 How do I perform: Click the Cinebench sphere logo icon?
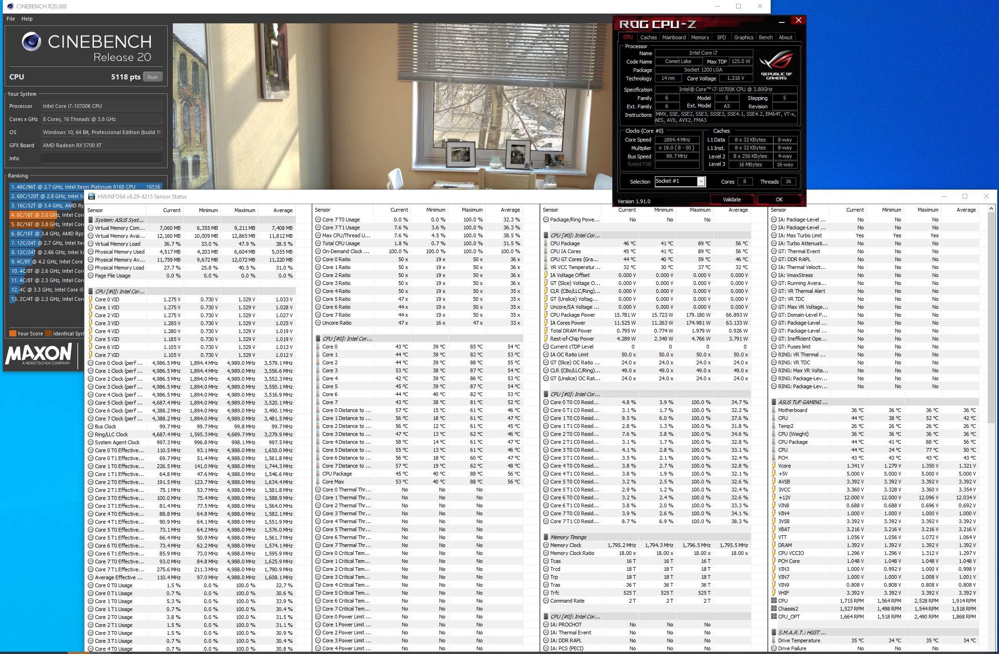coord(31,42)
